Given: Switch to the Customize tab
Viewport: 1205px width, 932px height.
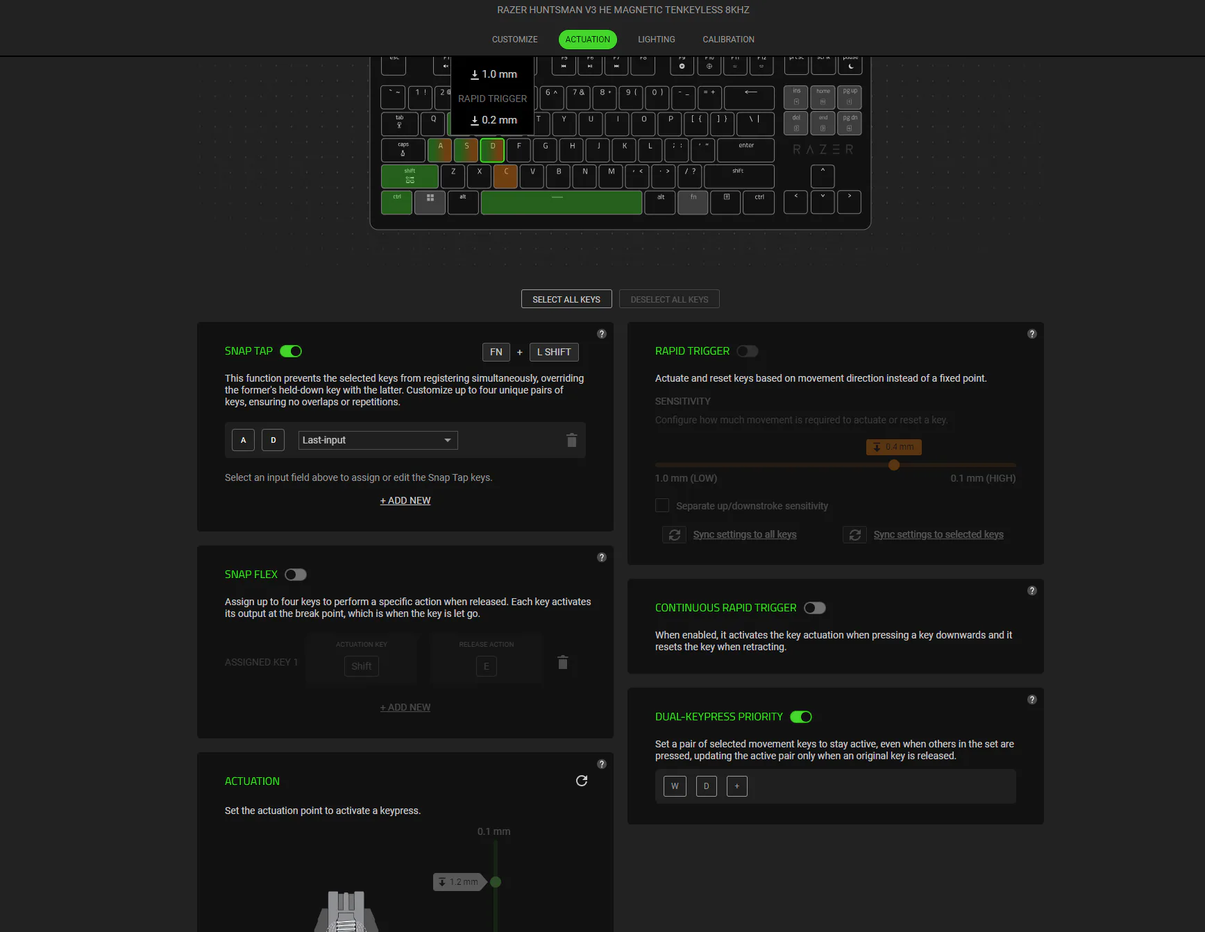Looking at the screenshot, I should (x=515, y=40).
